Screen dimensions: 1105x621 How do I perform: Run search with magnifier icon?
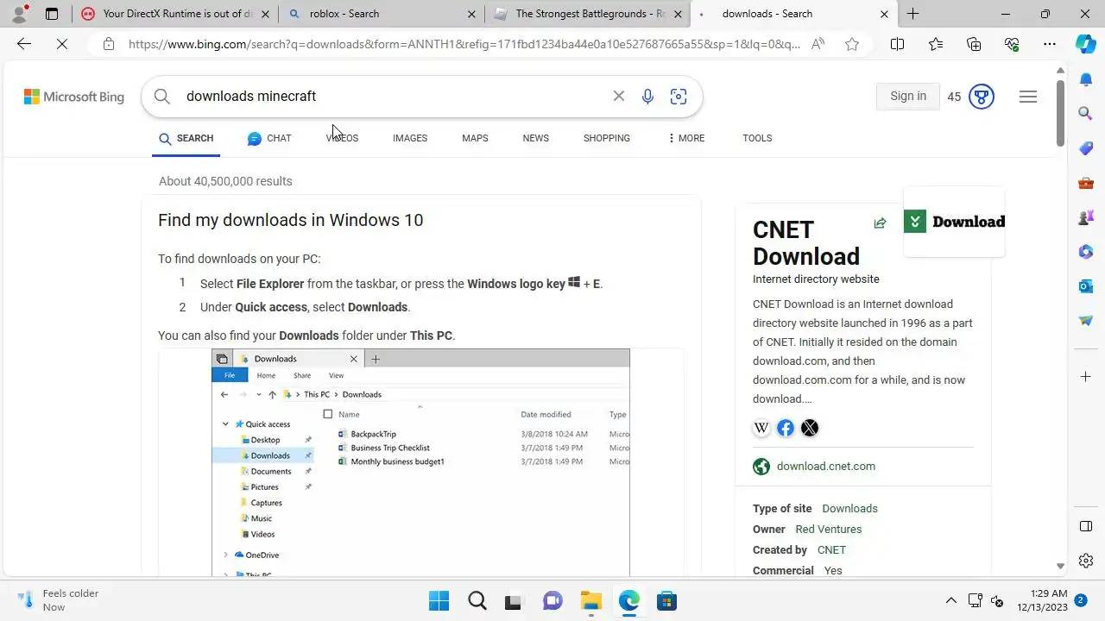tap(162, 97)
